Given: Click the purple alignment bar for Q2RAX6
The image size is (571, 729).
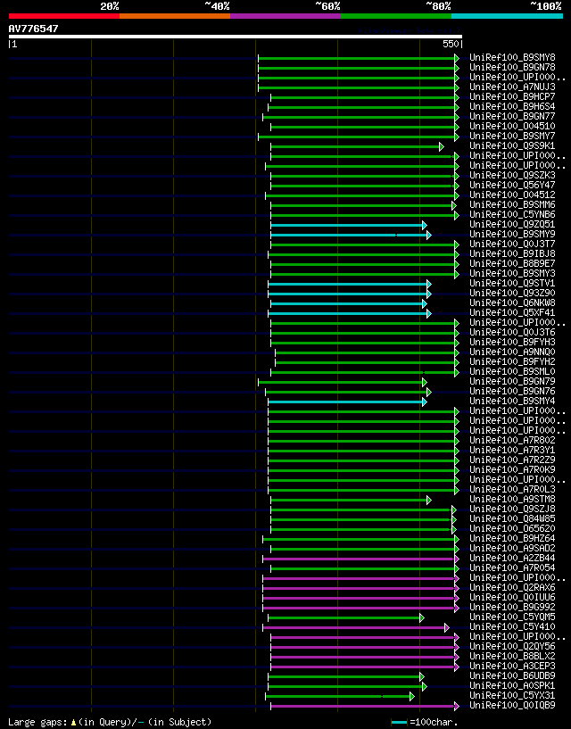Looking at the screenshot, I should click(359, 589).
